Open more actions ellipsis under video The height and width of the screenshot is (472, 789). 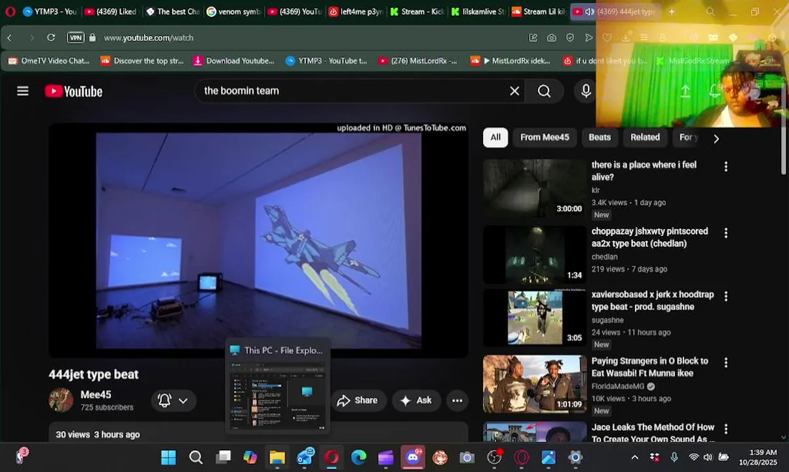tap(457, 401)
